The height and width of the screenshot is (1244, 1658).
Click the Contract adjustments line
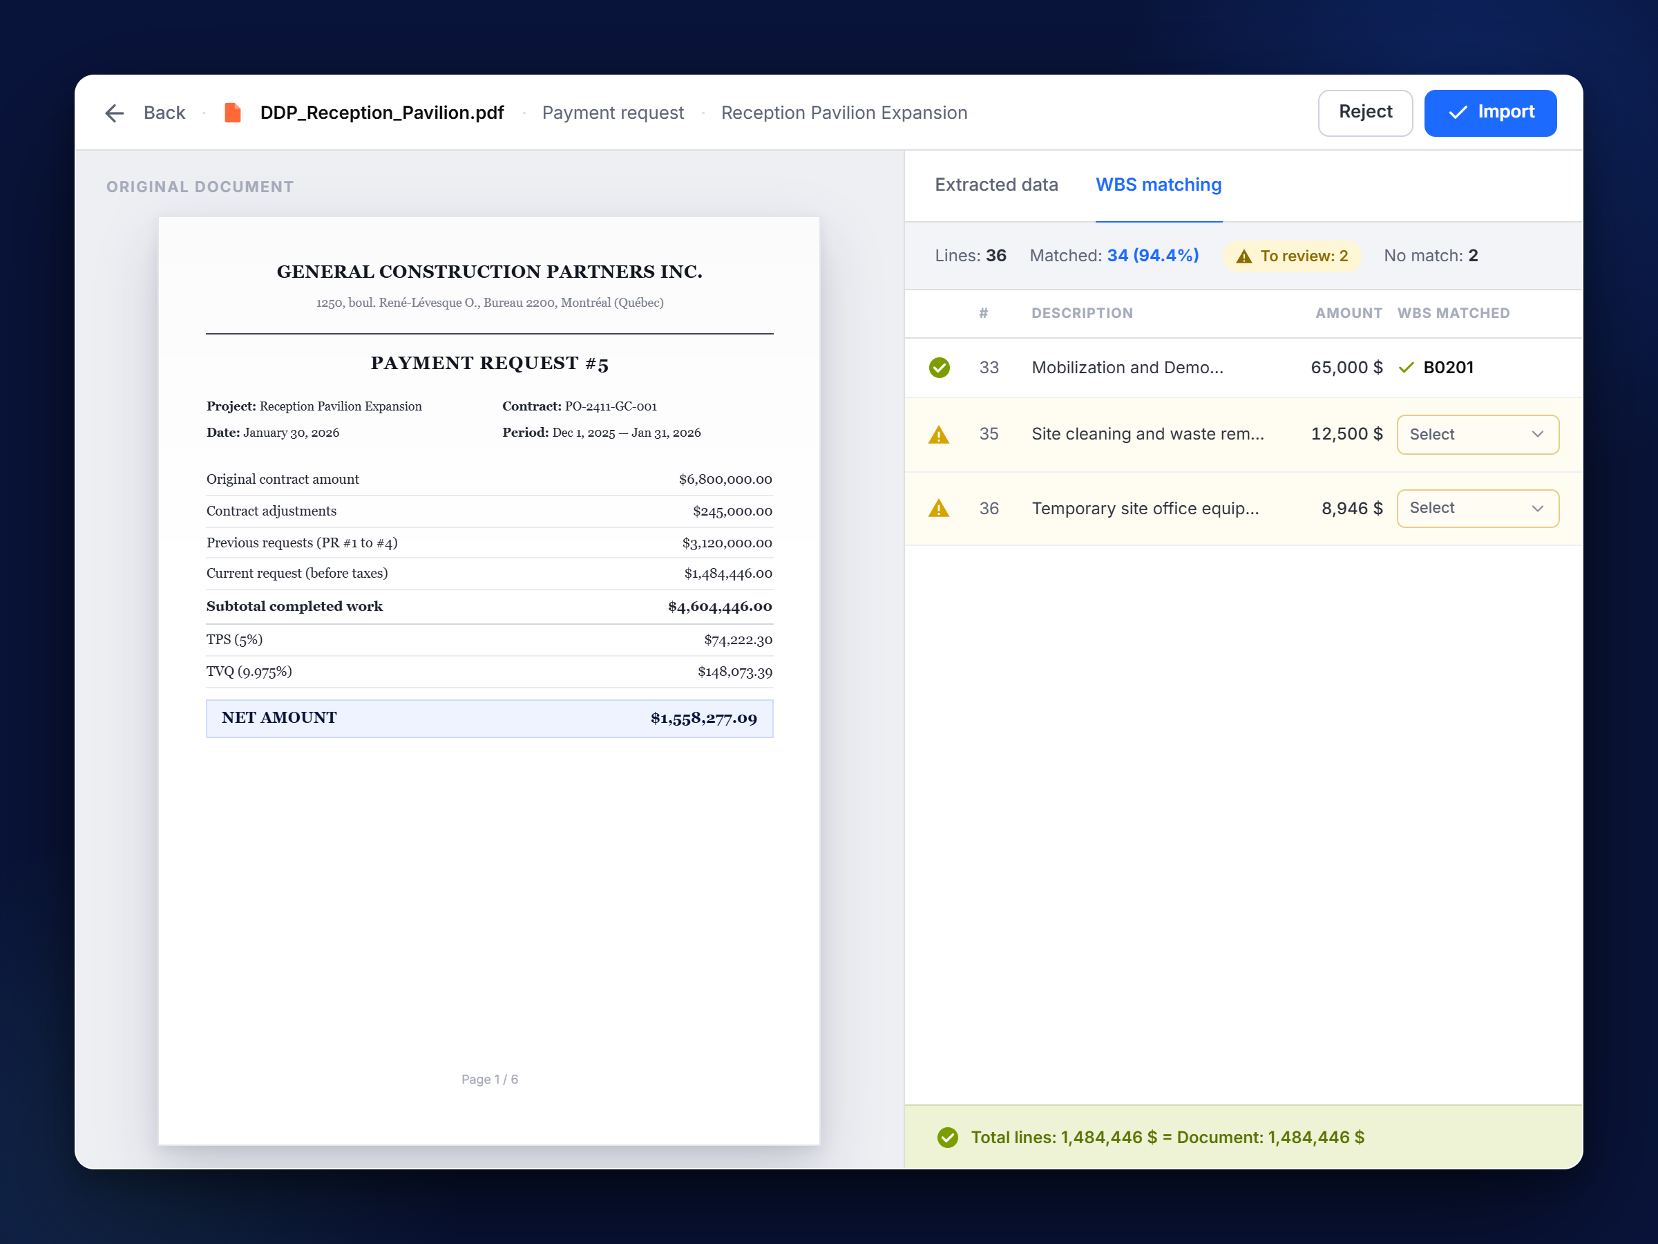[489, 511]
